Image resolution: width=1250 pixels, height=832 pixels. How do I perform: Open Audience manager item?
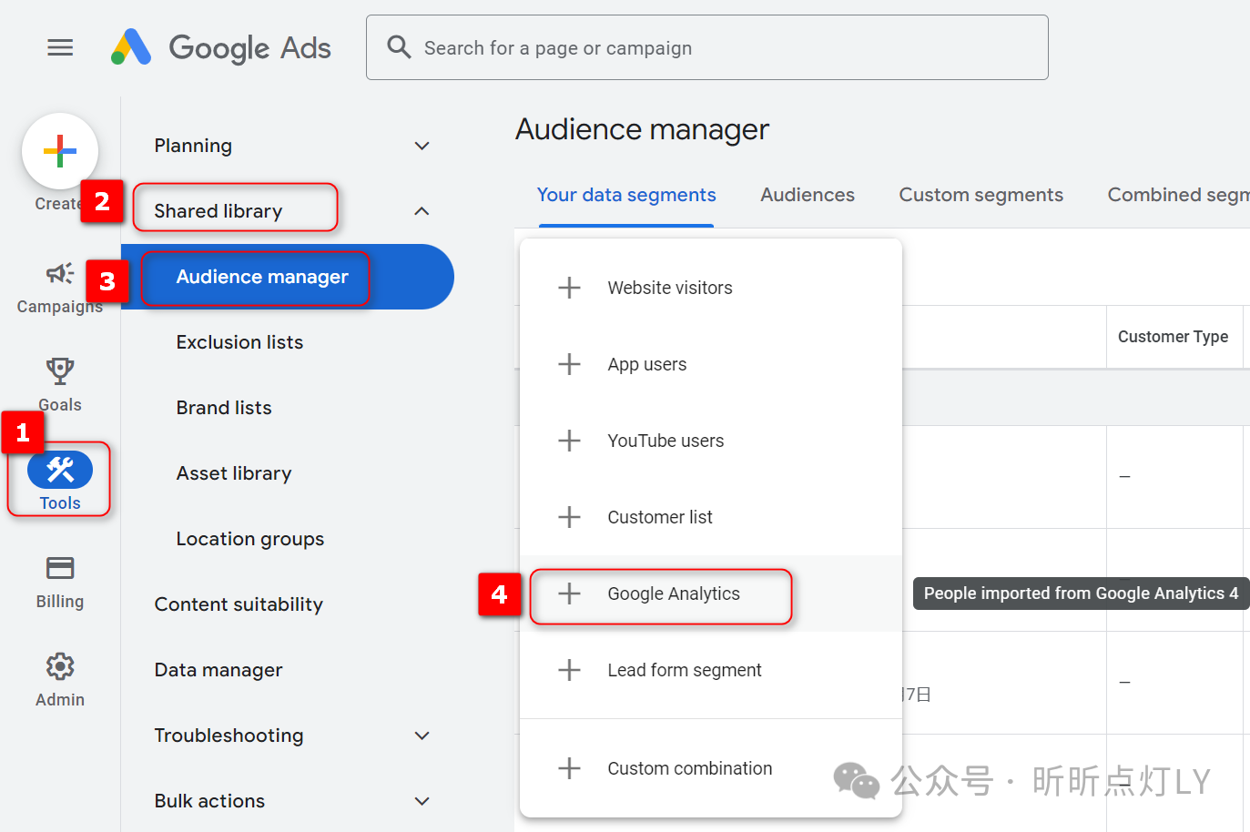[288, 277]
